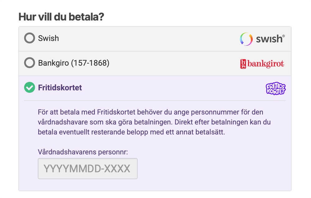Choose the 'Bankgiro (157-1868)' label

coord(74,63)
